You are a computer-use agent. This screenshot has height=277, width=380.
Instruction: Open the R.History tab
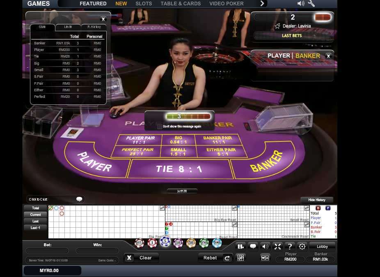coord(94,27)
